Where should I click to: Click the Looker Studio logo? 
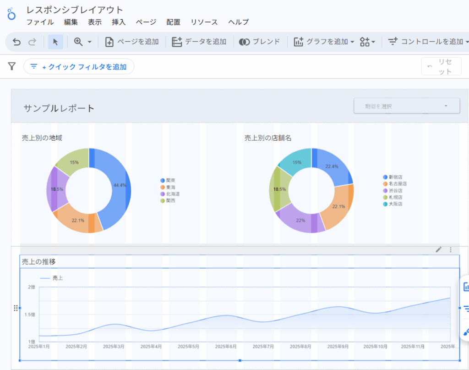pos(11,14)
